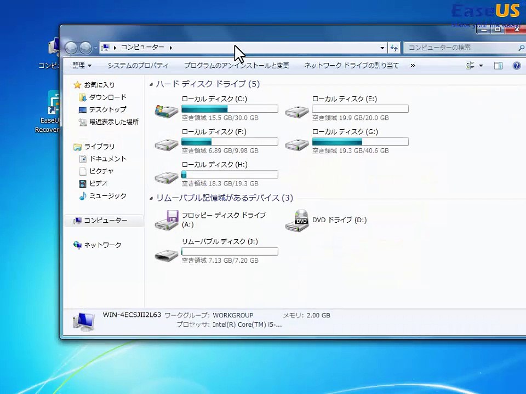Select the Local Disk (H:) drive icon
526x394 pixels.
click(167, 177)
